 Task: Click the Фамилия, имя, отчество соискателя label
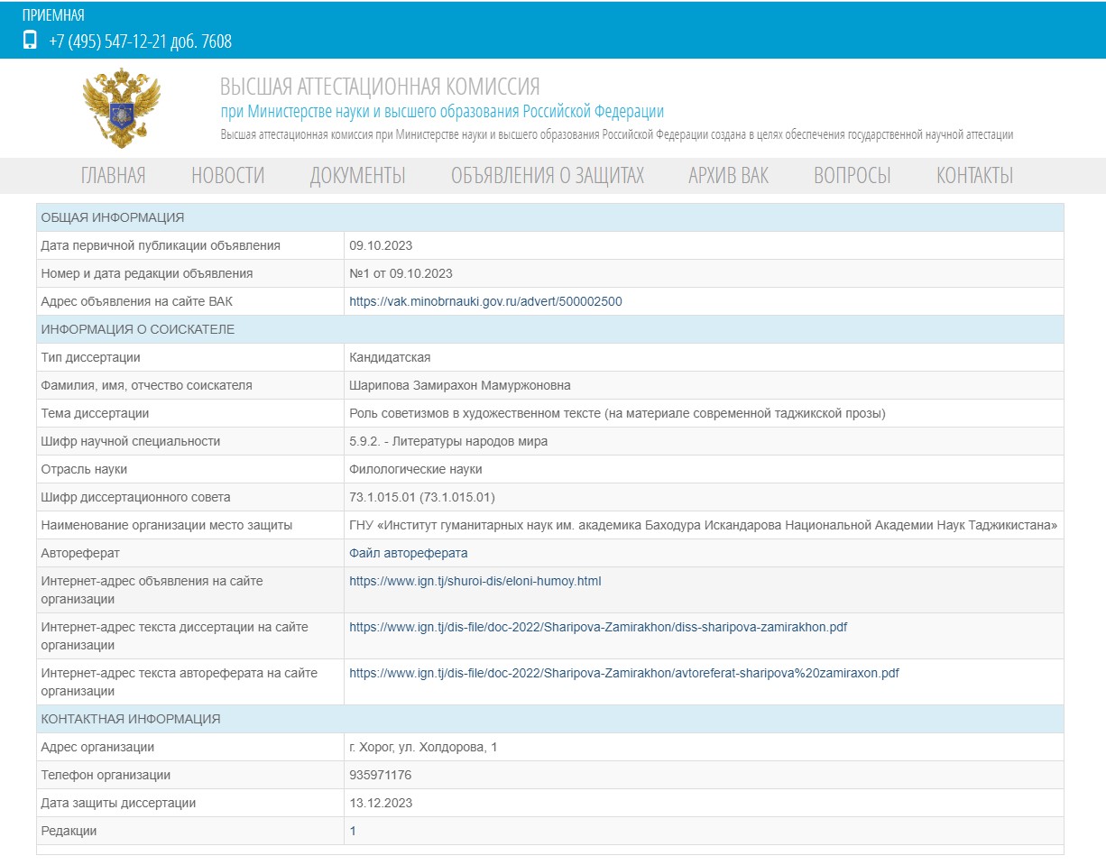(147, 385)
